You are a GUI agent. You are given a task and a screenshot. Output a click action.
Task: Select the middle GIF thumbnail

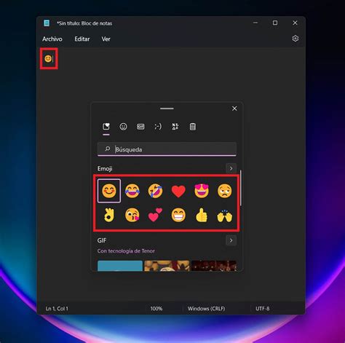point(167,266)
